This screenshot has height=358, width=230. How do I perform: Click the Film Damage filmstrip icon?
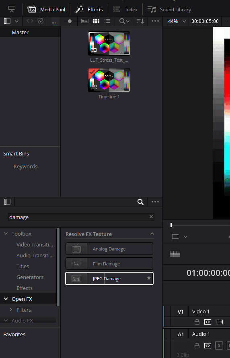tap(76, 264)
